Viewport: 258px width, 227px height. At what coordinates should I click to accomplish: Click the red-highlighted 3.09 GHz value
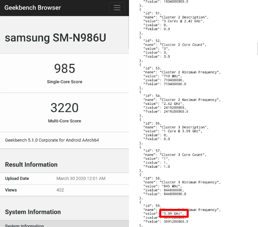point(174,213)
